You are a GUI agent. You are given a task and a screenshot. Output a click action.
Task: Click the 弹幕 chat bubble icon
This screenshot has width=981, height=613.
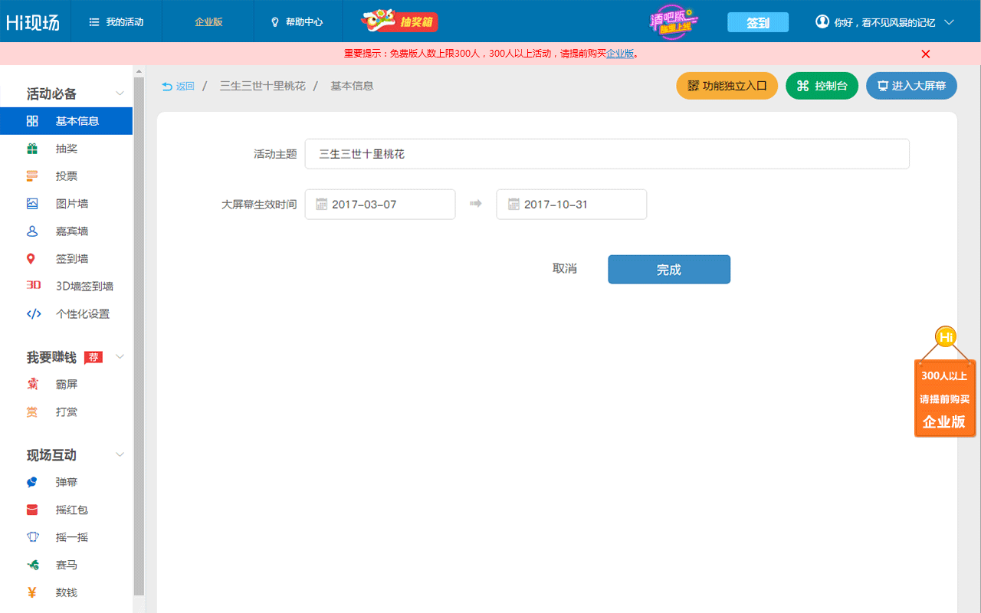tap(31, 483)
